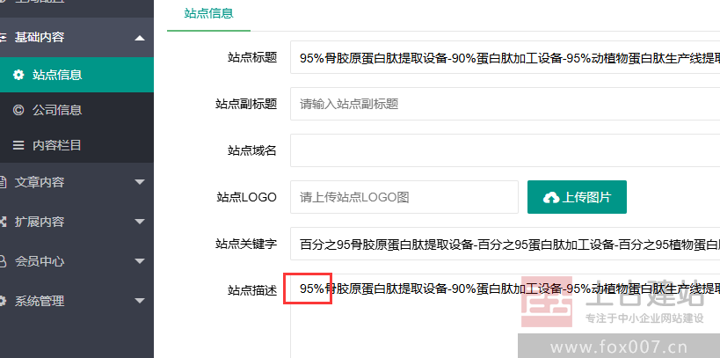Click the gear icon beside 系统管理
The height and width of the screenshot is (358, 720).
[x=3, y=301]
